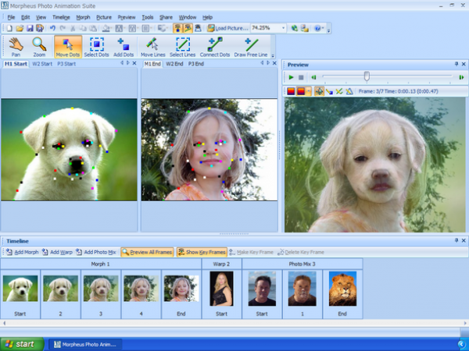The image size is (469, 351).
Task: Choose the Select Lines tool
Action: pos(183,47)
